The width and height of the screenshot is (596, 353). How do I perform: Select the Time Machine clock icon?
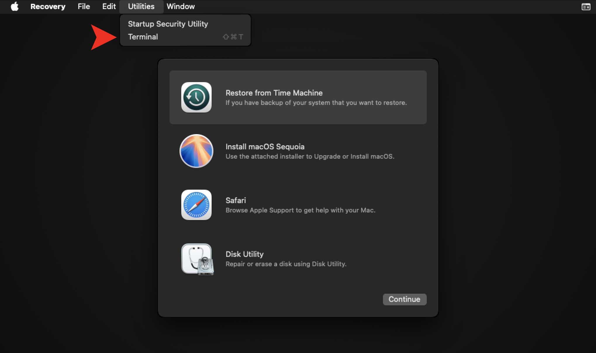196,97
